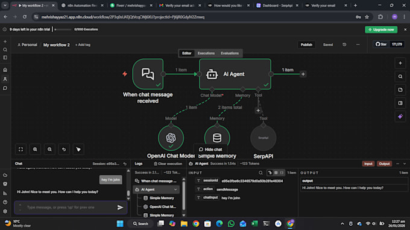Image resolution: width=410 pixels, height=230 pixels.
Task: Add a node with right panel plus icon
Action: (x=400, y=63)
